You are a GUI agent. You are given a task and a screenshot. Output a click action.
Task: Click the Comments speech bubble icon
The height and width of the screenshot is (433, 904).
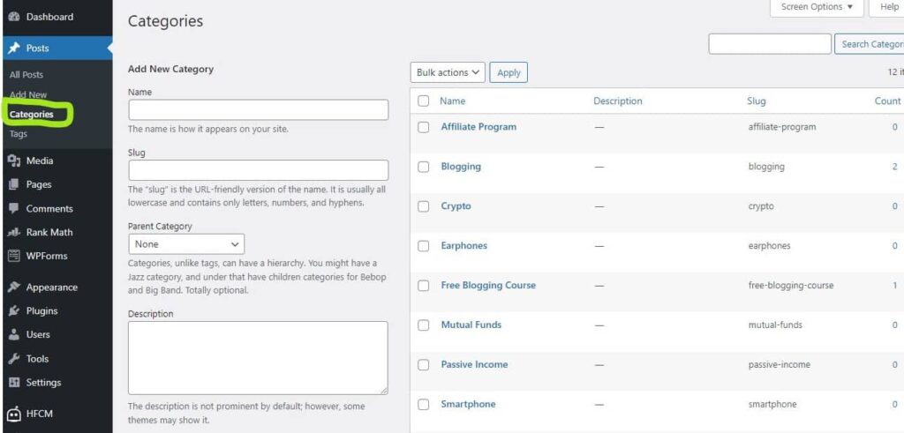[14, 208]
